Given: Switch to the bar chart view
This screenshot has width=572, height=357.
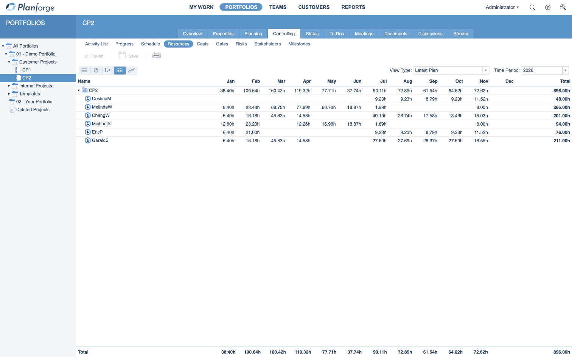Looking at the screenshot, I should [108, 70].
